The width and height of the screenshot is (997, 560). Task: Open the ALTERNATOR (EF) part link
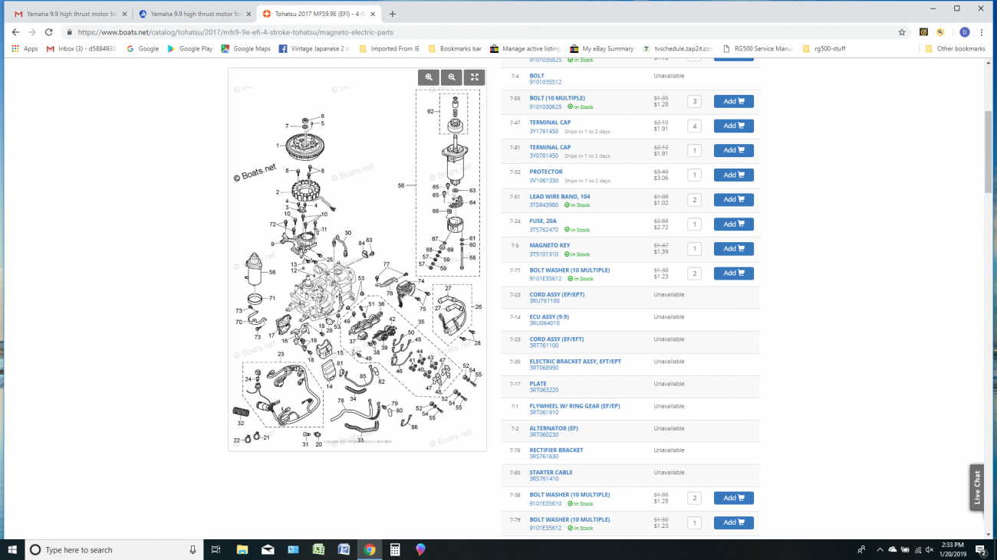click(x=554, y=428)
